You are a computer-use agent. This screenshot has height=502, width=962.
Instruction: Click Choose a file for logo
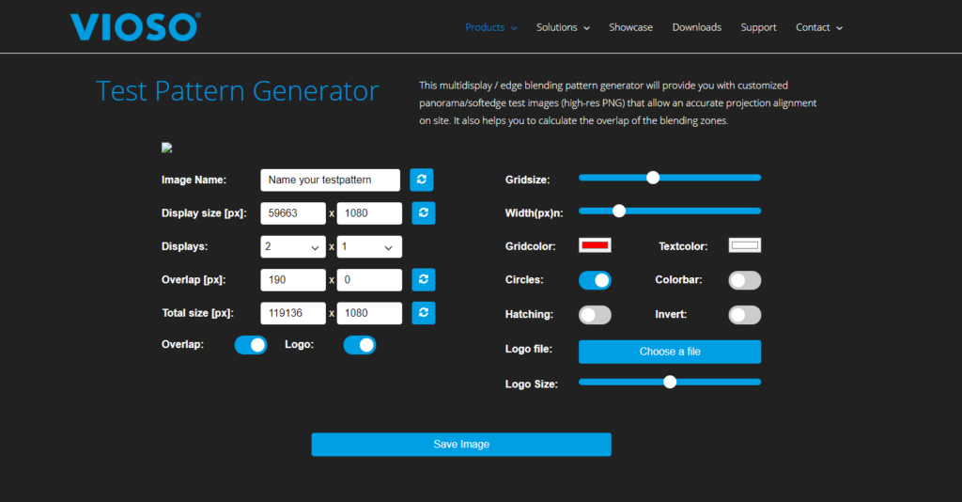[670, 352]
